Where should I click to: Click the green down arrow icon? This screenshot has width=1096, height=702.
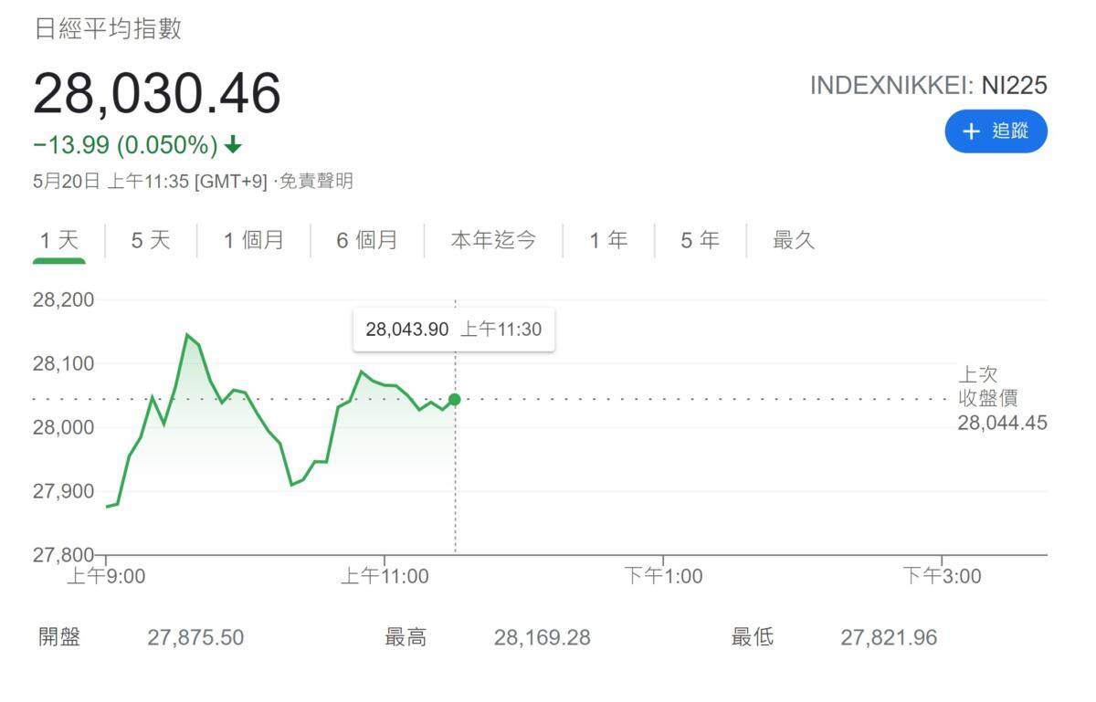[x=233, y=145]
